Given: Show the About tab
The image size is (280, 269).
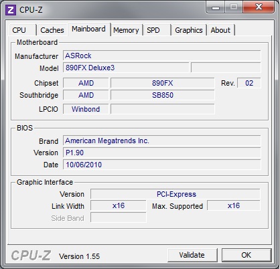Looking at the screenshot, I should coord(220,30).
